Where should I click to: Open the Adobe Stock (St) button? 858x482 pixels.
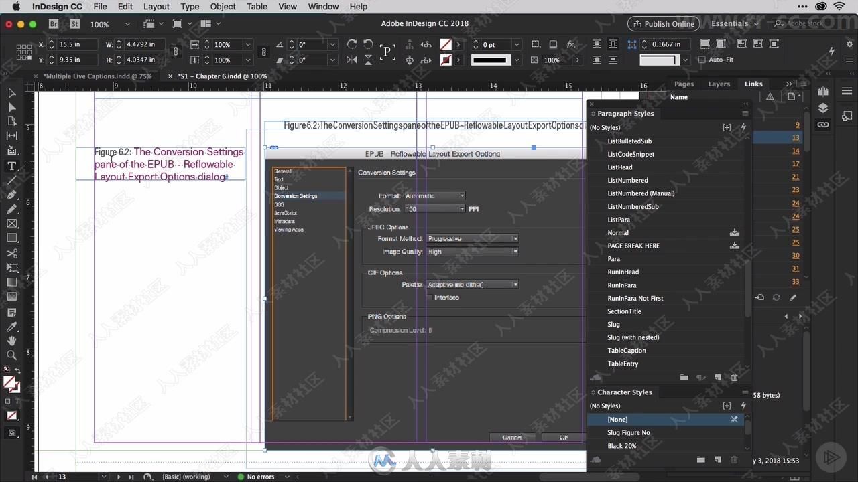74,24
